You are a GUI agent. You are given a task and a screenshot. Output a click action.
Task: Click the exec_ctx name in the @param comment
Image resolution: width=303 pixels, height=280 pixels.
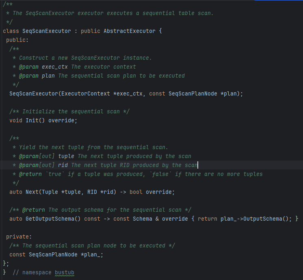[x=55, y=67]
